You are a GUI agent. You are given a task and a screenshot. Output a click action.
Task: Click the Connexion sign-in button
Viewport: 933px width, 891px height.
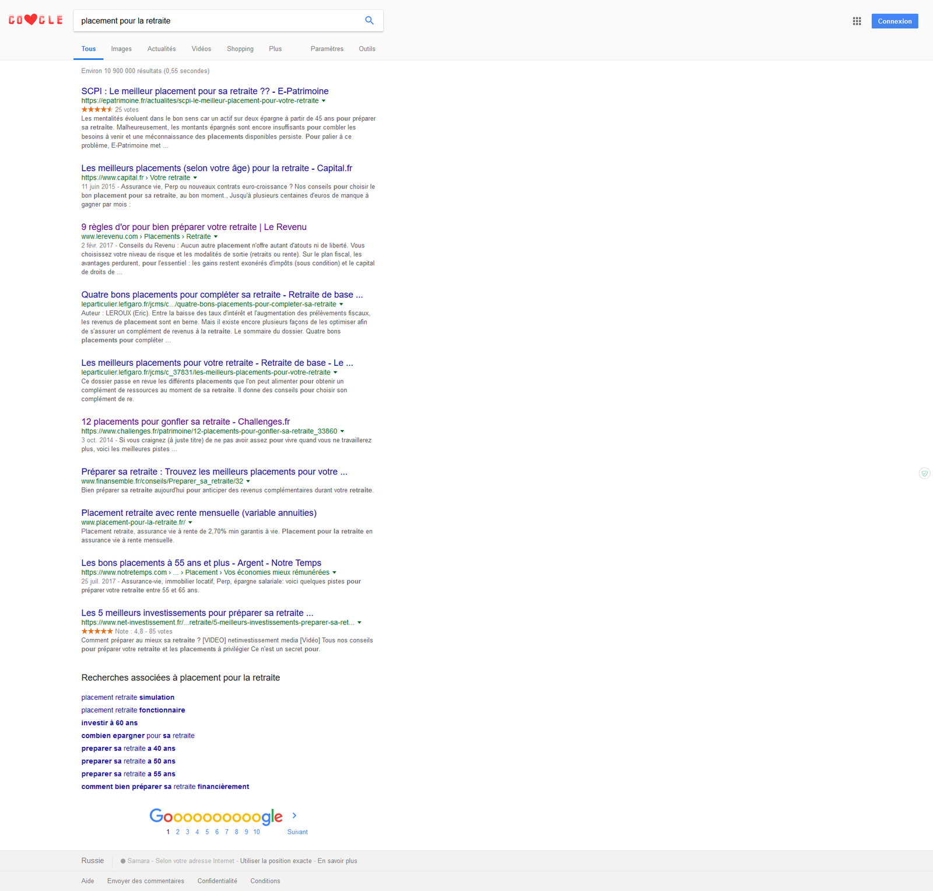pyautogui.click(x=895, y=21)
